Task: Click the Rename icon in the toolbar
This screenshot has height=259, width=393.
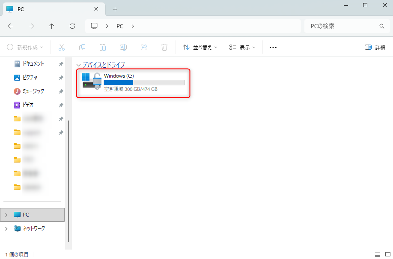Action: 123,47
